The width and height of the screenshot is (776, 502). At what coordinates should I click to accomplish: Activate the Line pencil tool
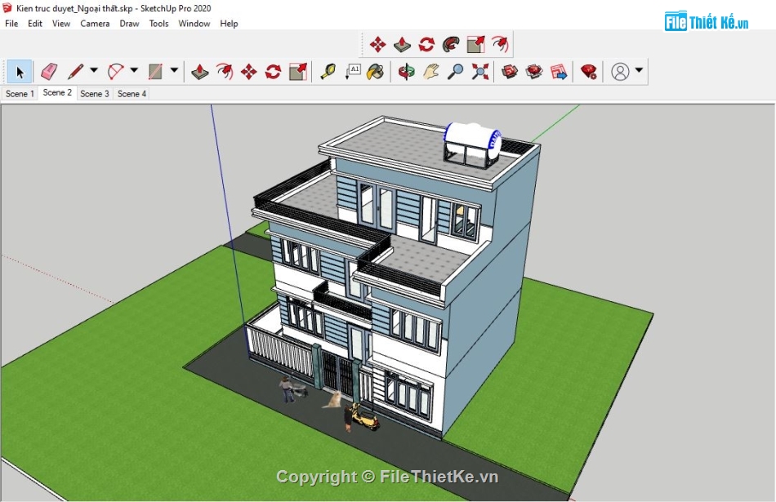pyautogui.click(x=76, y=72)
